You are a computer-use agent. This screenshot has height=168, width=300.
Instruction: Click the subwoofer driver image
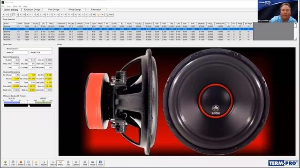point(177,102)
